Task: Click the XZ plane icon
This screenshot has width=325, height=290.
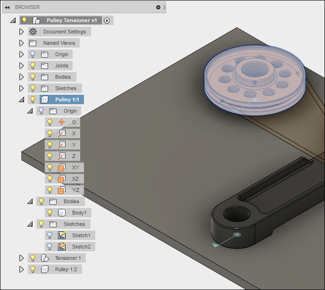Action: pyautogui.click(x=62, y=179)
